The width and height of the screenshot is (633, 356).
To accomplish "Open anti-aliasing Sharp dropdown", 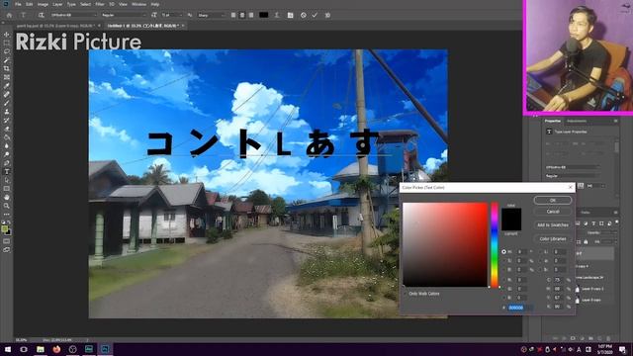I will pyautogui.click(x=211, y=15).
